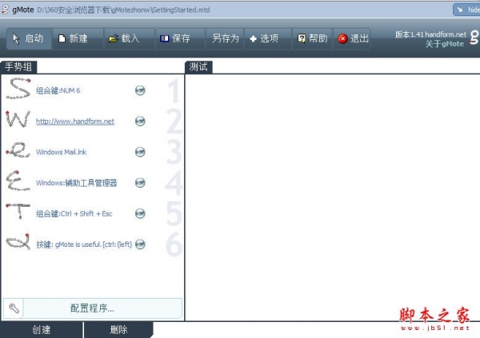The height and width of the screenshot is (338, 480).
Task: Click the gMote logo beside version text
Action: click(474, 38)
